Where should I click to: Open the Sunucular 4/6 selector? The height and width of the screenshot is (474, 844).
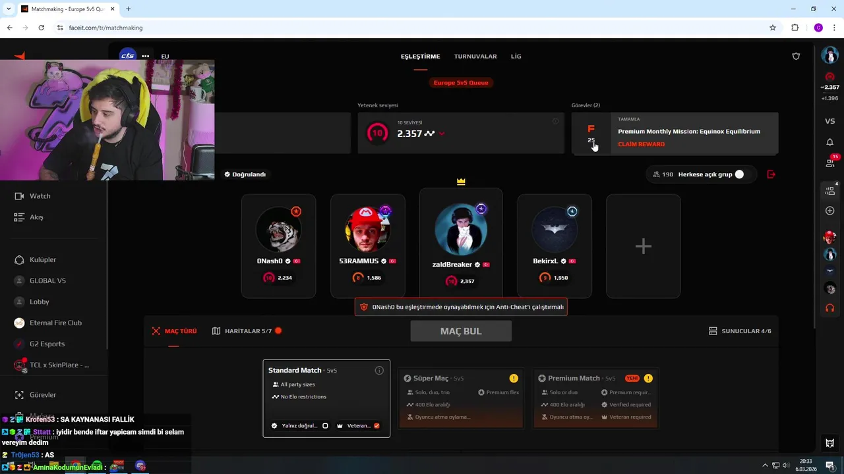click(740, 331)
